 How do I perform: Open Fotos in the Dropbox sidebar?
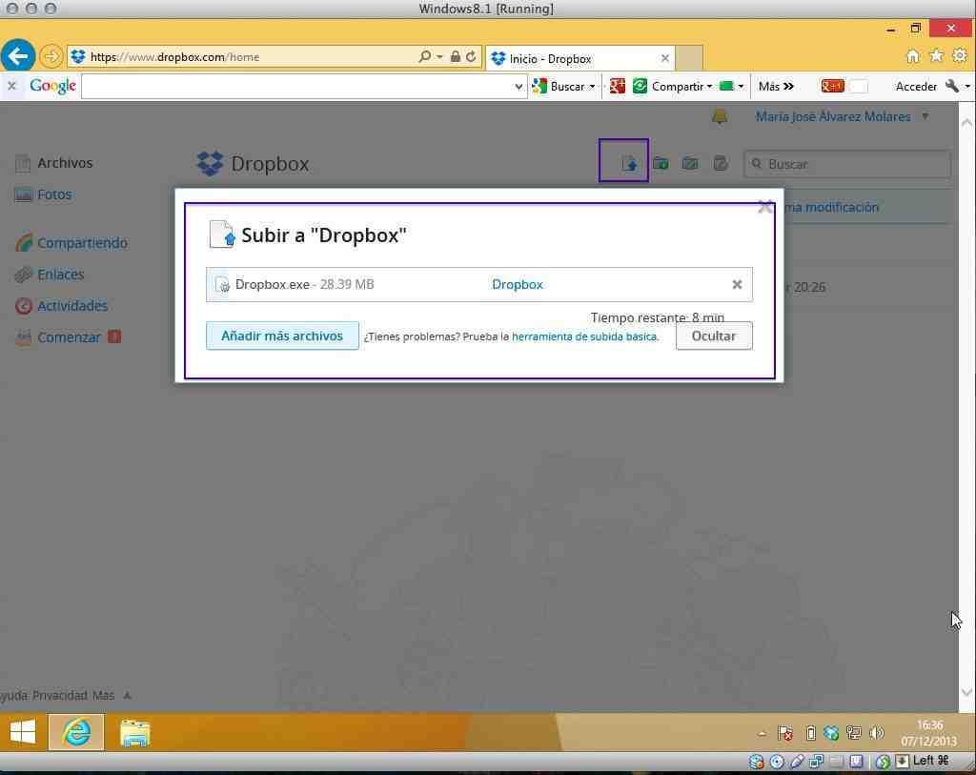[x=54, y=194]
